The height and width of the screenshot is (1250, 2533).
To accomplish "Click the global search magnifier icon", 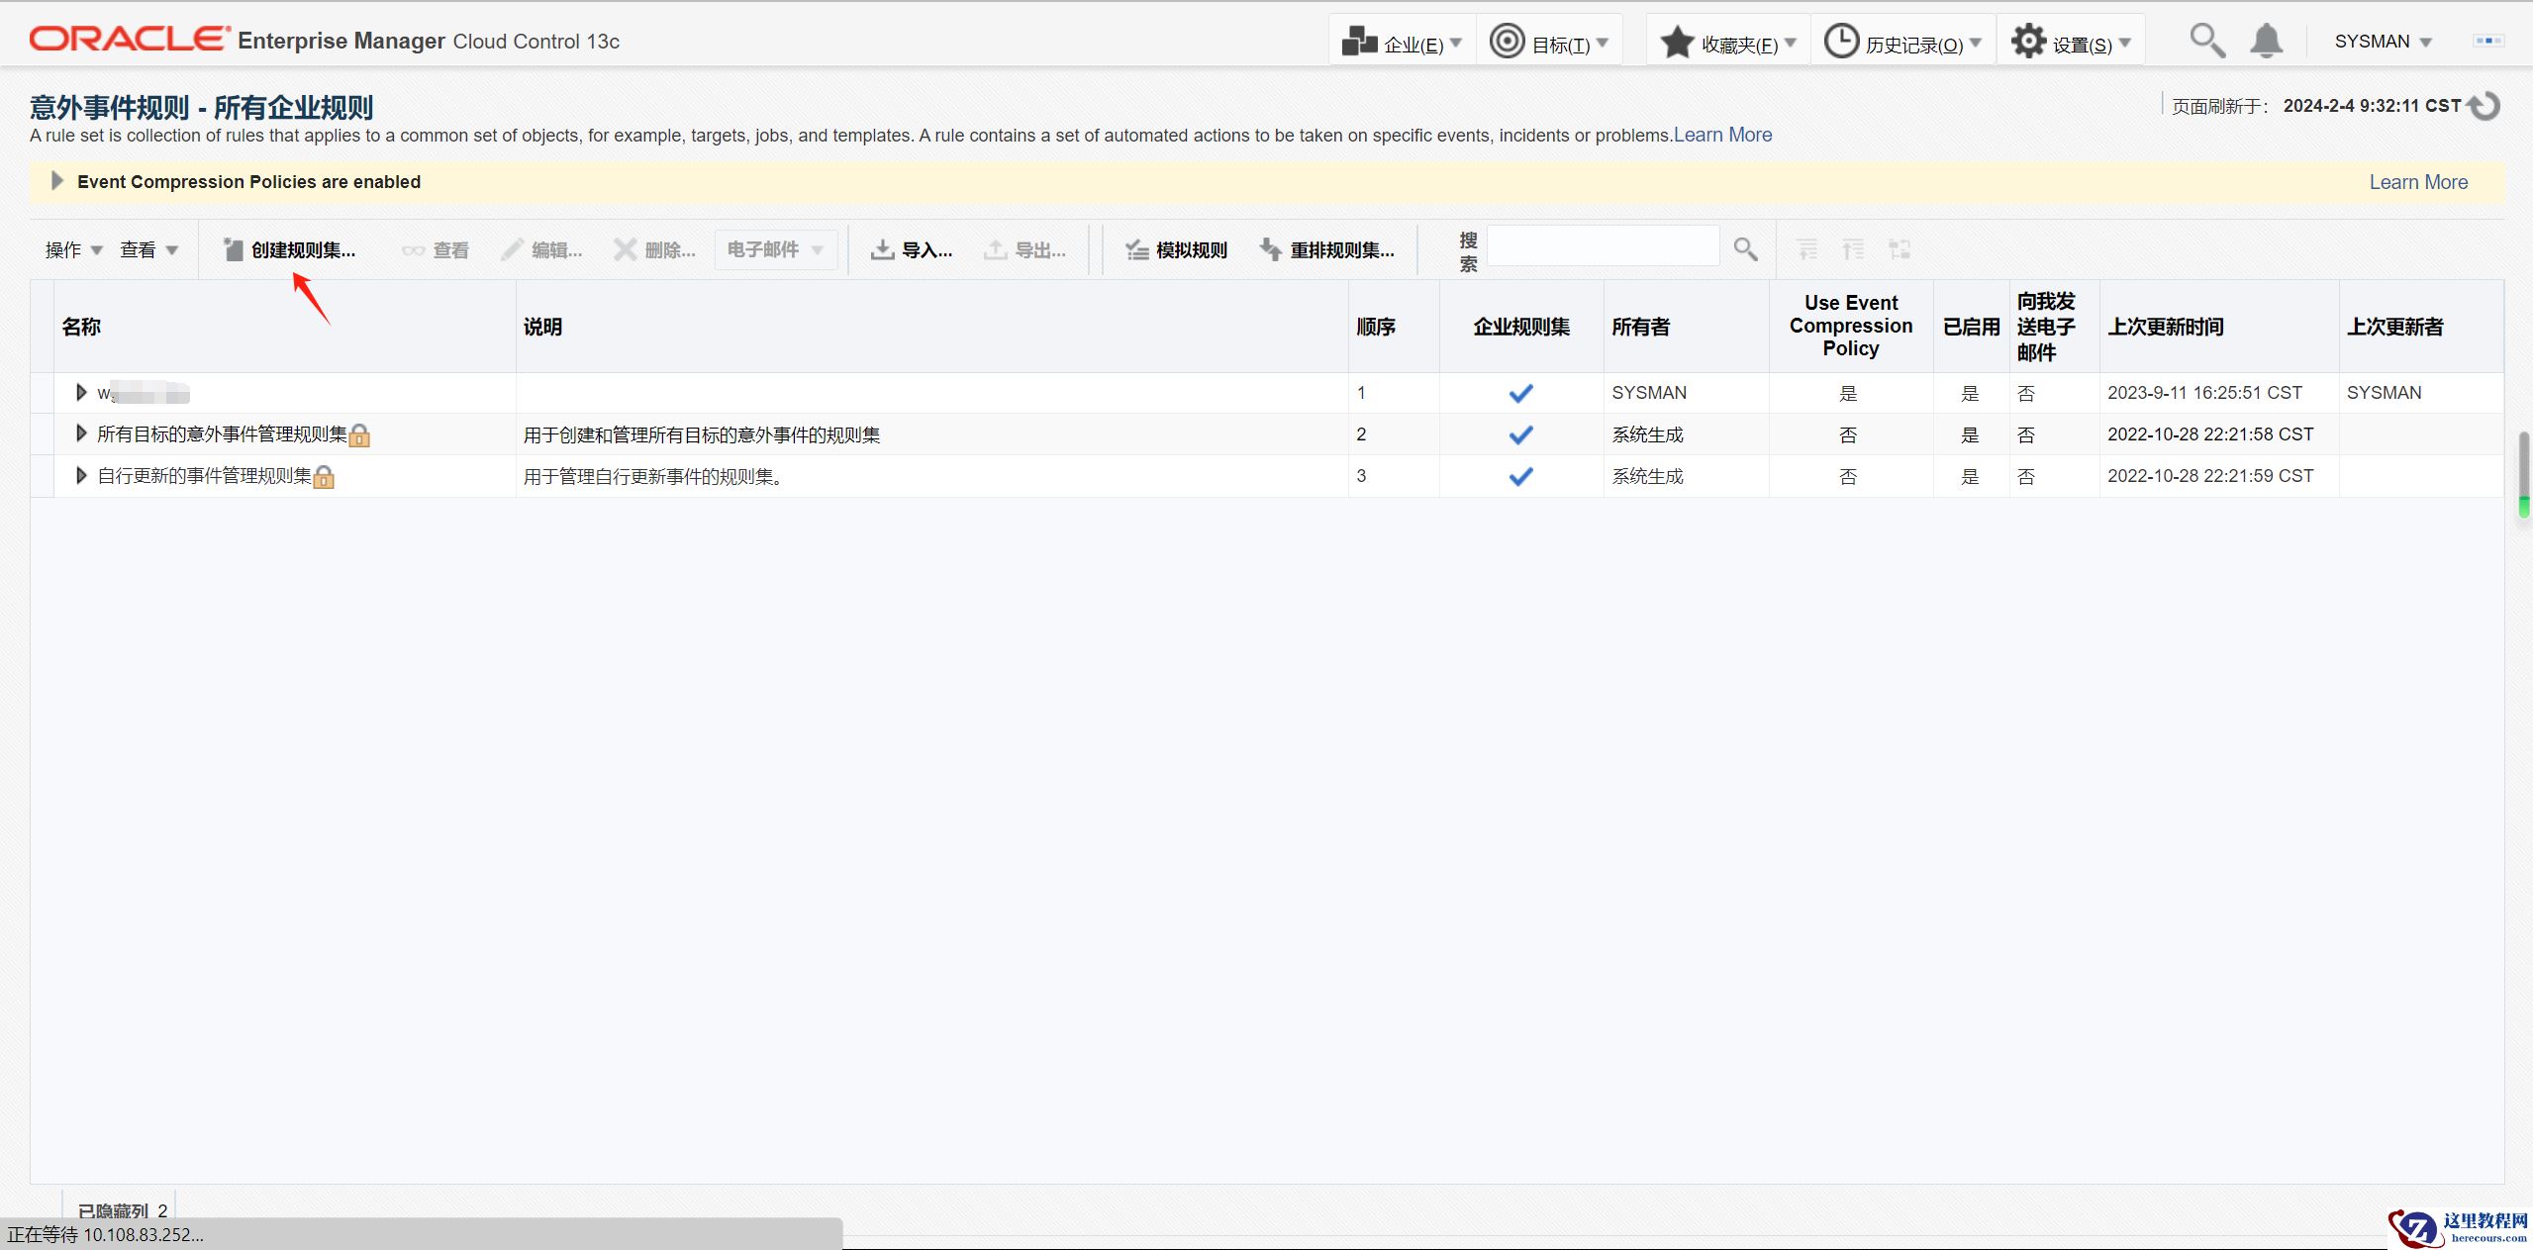I will click(x=2206, y=42).
